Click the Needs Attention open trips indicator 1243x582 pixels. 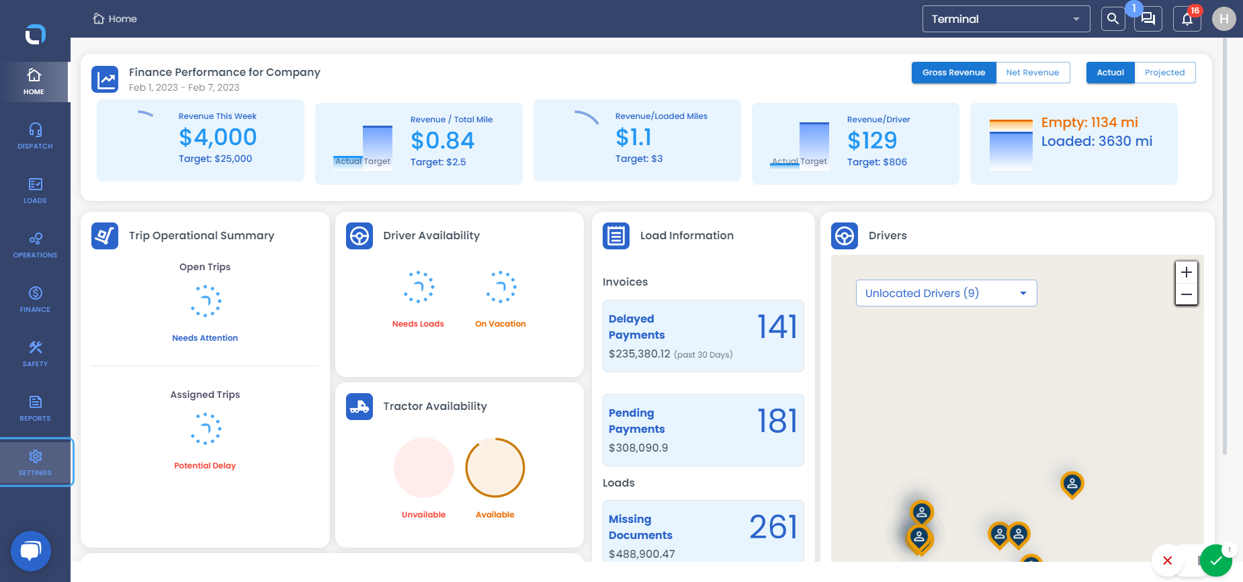click(206, 301)
